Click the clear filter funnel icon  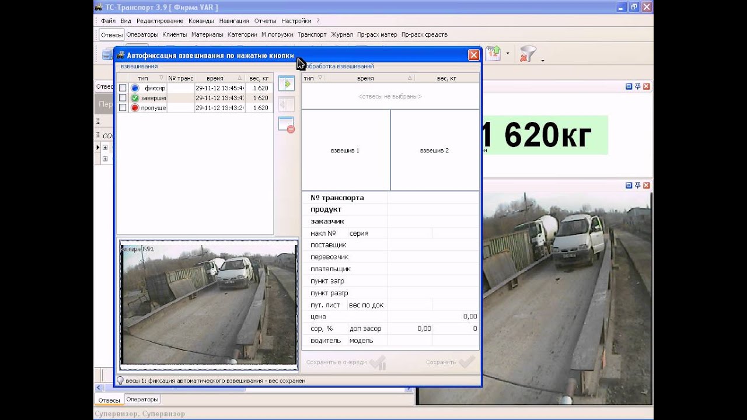528,54
